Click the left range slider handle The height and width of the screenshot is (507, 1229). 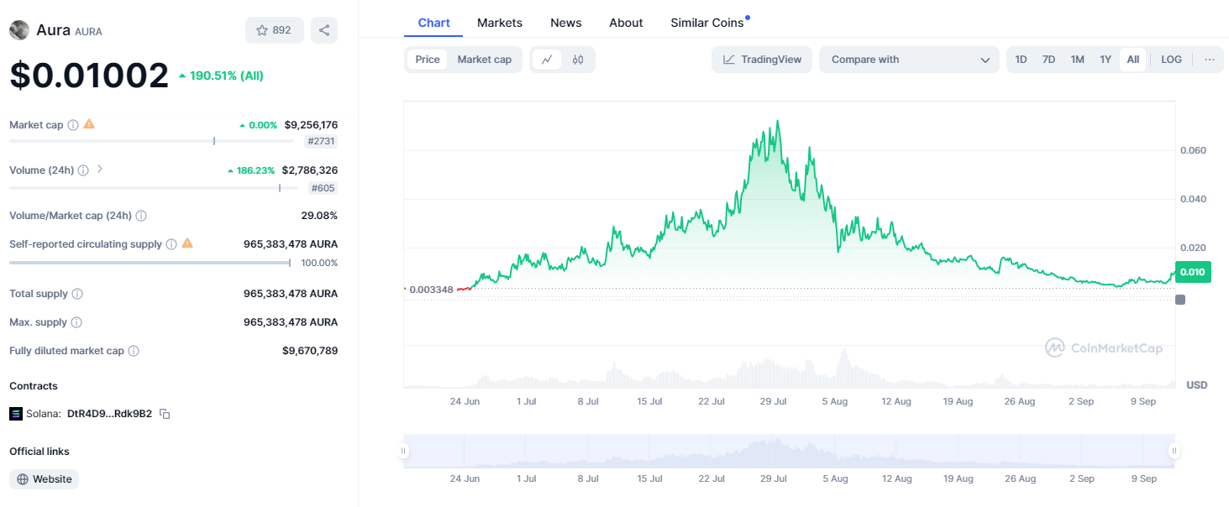pyautogui.click(x=403, y=451)
